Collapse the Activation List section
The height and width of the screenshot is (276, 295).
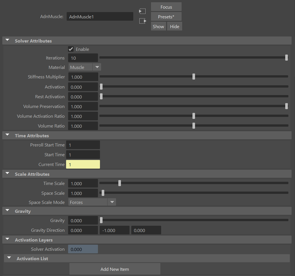coord(9,258)
